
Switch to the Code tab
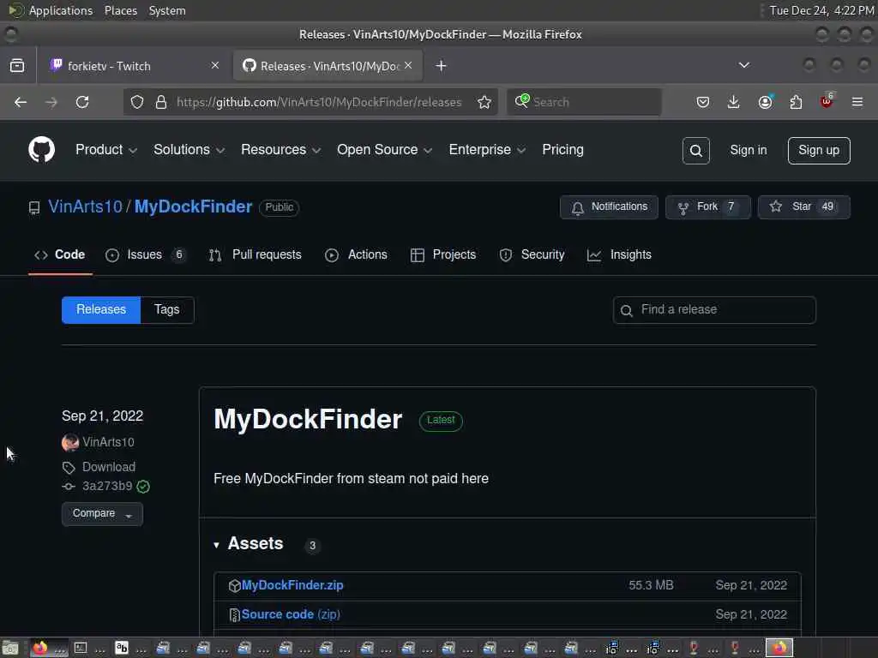60,255
